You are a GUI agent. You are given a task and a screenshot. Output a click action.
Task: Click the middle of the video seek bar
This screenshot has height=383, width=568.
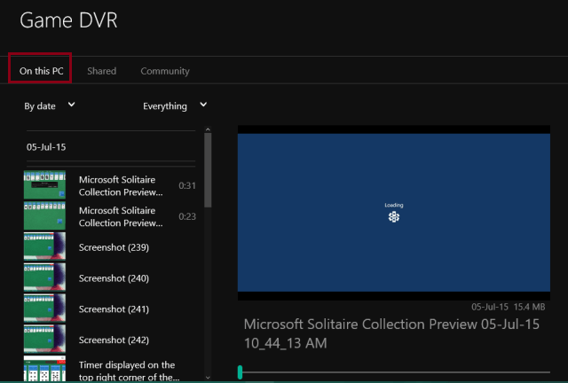point(394,372)
